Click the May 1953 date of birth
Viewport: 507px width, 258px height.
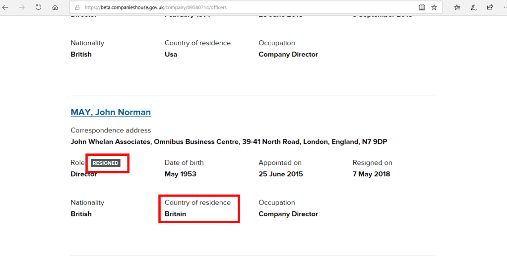(180, 174)
